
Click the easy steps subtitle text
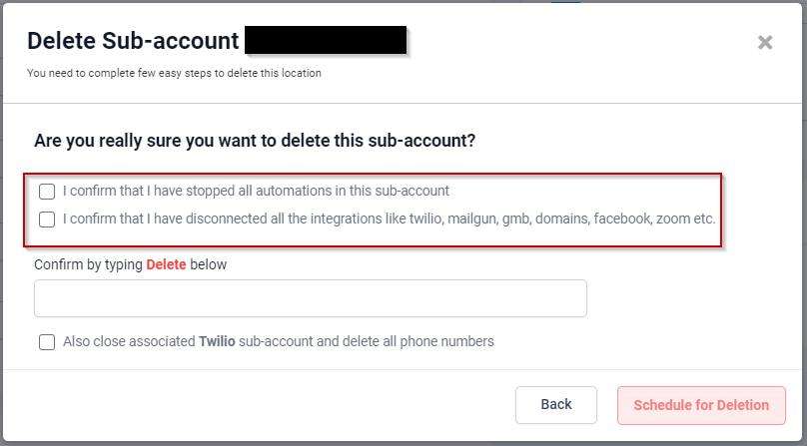(174, 73)
